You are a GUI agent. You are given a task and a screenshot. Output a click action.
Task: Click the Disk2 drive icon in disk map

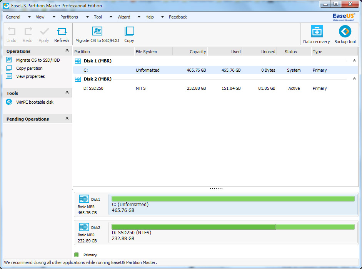click(x=84, y=227)
